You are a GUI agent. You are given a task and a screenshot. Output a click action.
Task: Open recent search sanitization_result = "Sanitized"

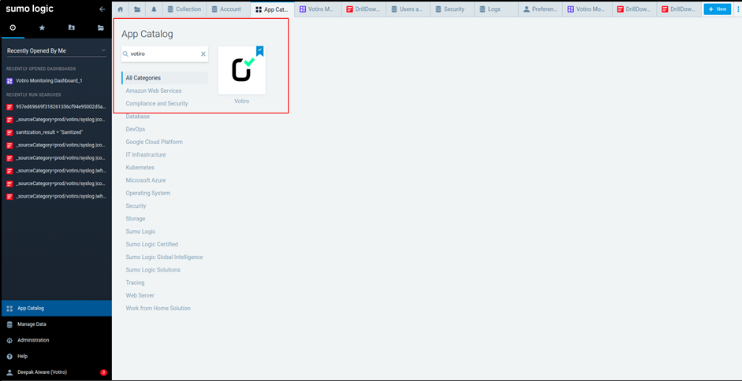pyautogui.click(x=49, y=132)
